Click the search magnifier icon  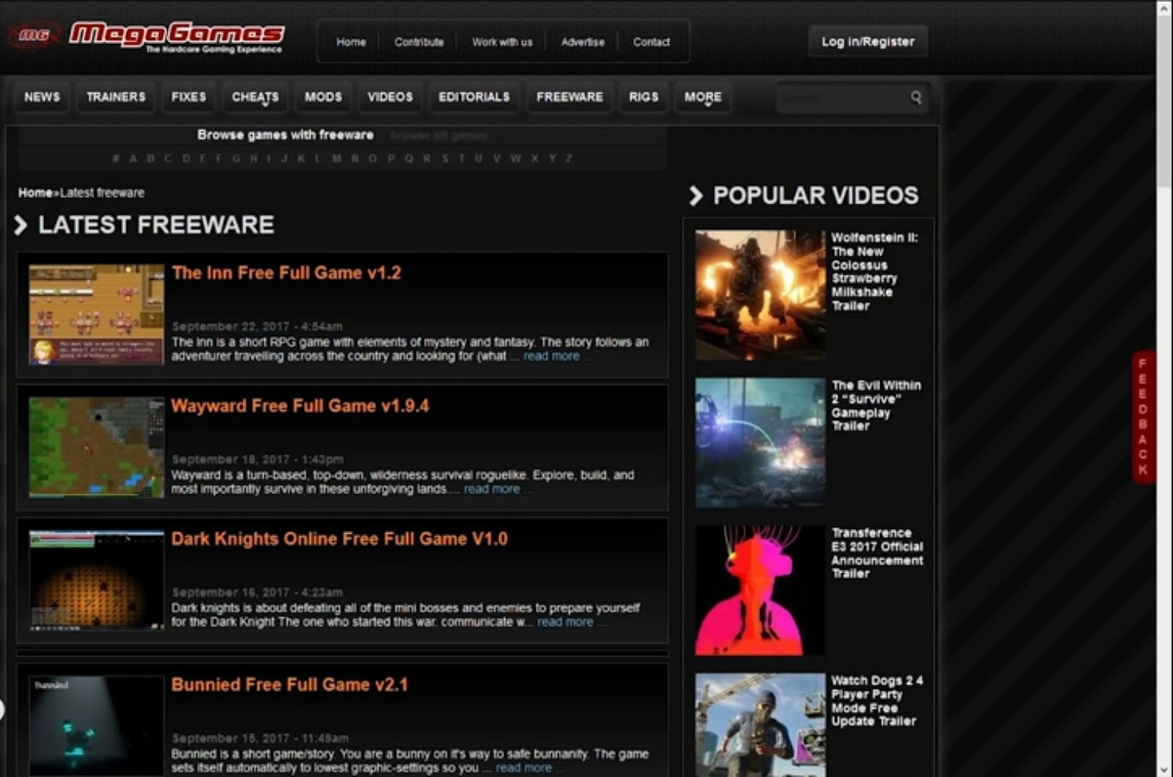(916, 97)
